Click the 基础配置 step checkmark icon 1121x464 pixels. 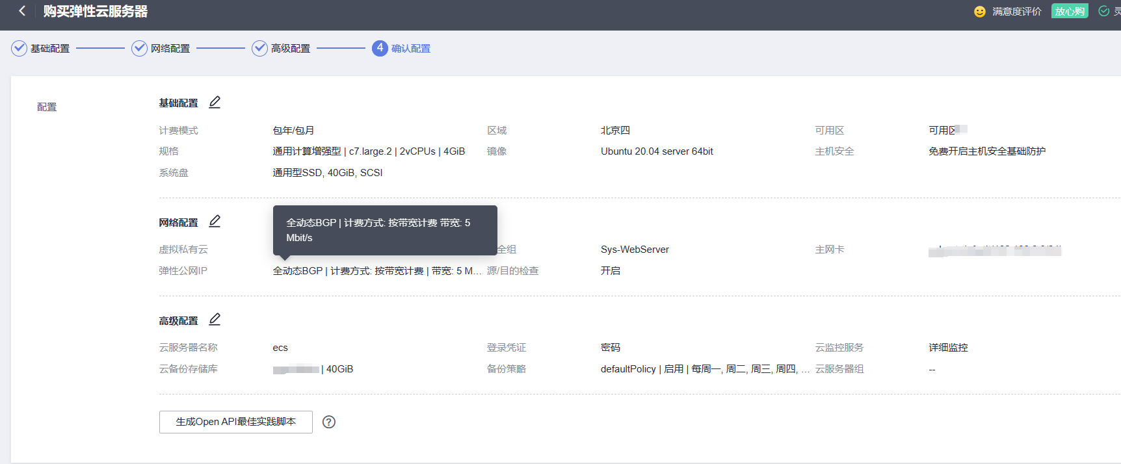tap(20, 49)
